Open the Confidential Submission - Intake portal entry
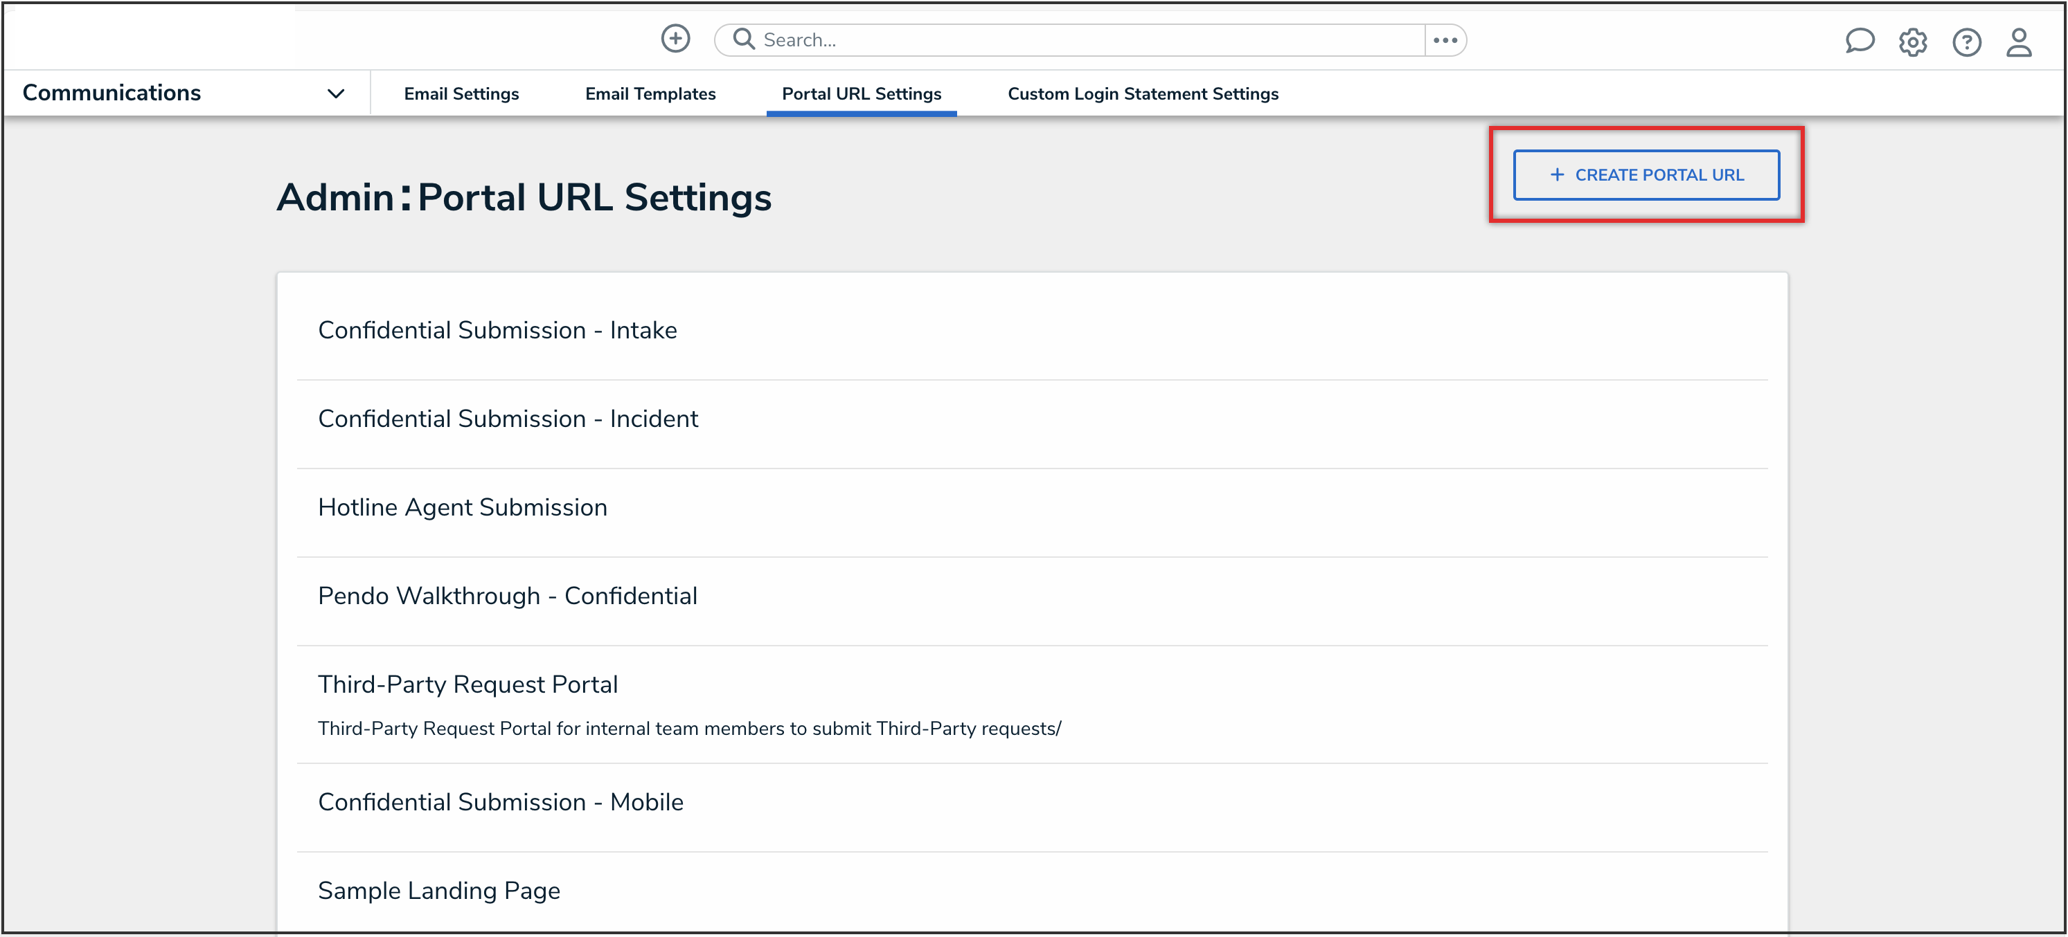The height and width of the screenshot is (937, 2068). pos(498,329)
